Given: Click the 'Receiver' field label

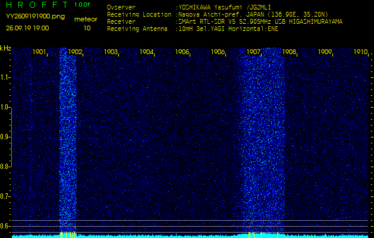Looking at the screenshot, I should [x=121, y=22].
